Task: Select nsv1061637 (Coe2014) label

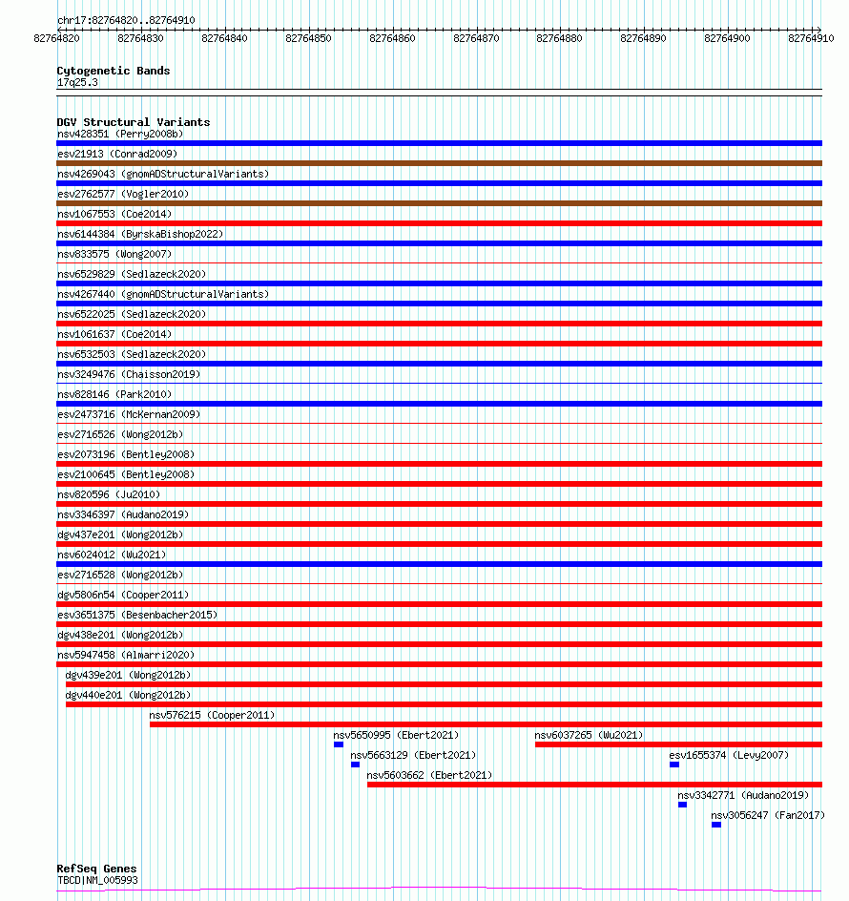Action: pos(114,334)
